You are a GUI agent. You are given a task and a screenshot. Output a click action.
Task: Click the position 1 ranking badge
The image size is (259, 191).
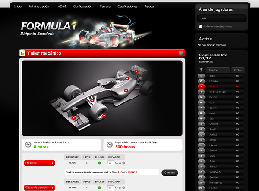pyautogui.click(x=202, y=76)
